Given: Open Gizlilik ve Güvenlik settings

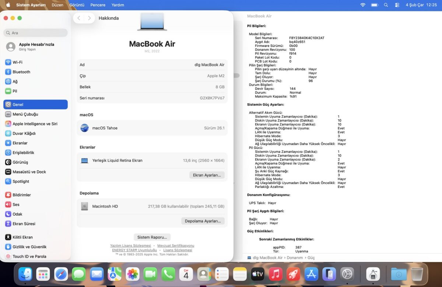Looking at the screenshot, I should (35, 247).
